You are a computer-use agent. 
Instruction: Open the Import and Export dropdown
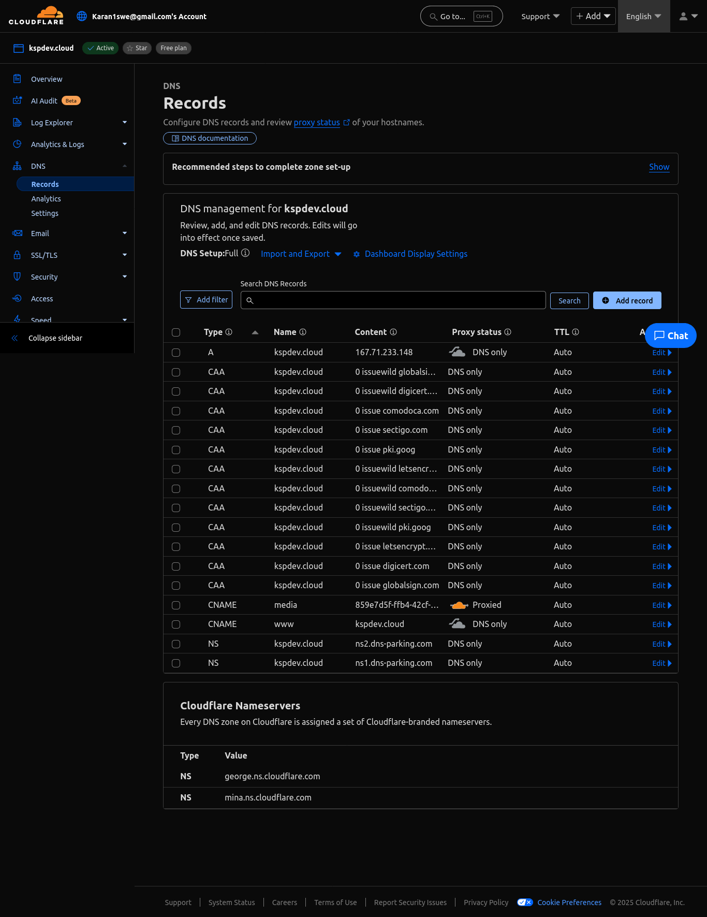point(301,254)
